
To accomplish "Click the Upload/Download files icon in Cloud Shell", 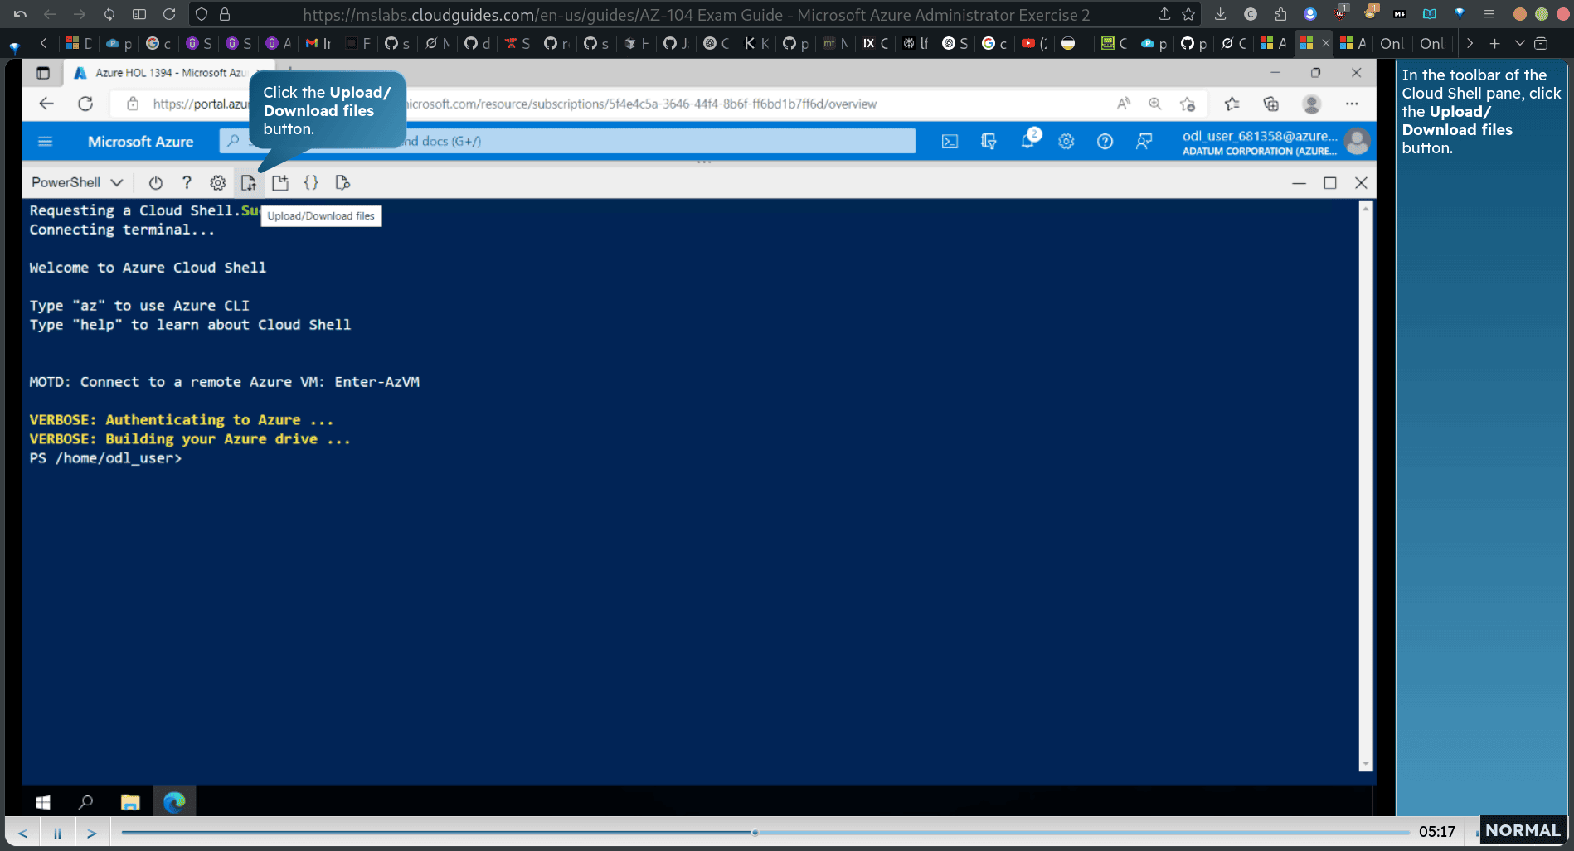I will click(248, 183).
